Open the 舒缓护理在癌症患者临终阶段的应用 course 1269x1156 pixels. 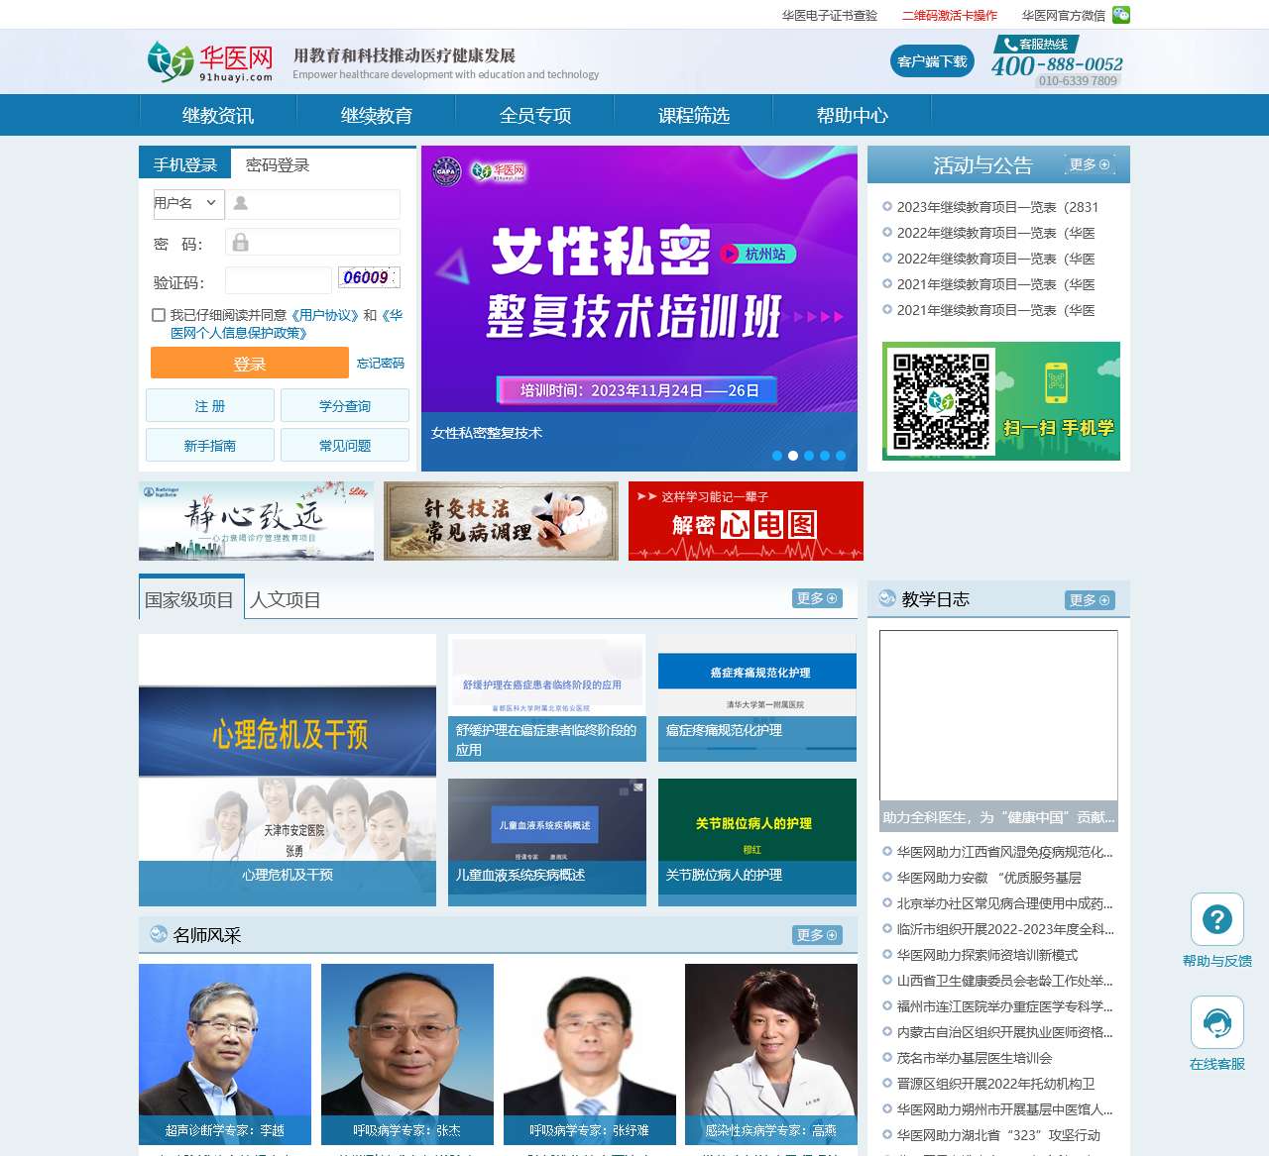547,697
